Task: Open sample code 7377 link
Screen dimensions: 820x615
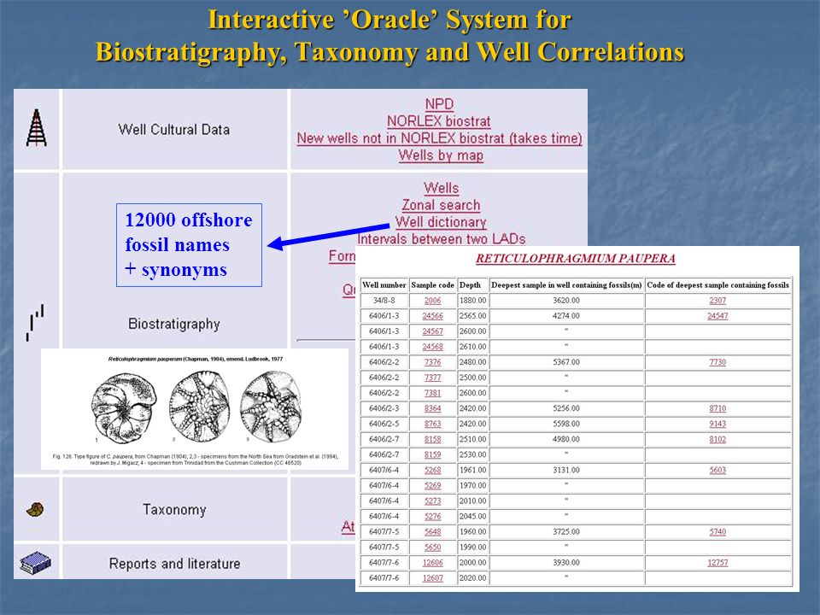Action: point(432,378)
